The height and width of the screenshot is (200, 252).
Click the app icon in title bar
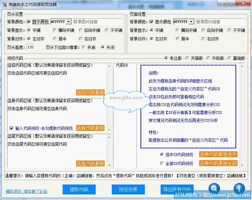click(x=4, y=4)
